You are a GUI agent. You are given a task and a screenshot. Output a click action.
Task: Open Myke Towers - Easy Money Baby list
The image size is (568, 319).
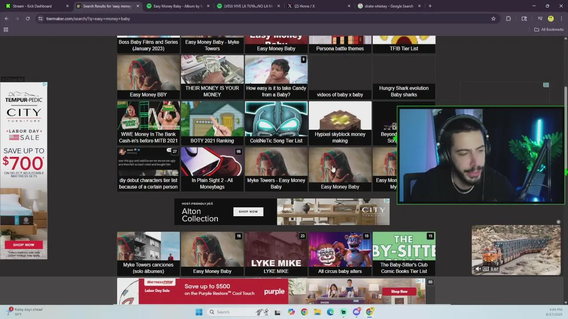[x=276, y=169]
